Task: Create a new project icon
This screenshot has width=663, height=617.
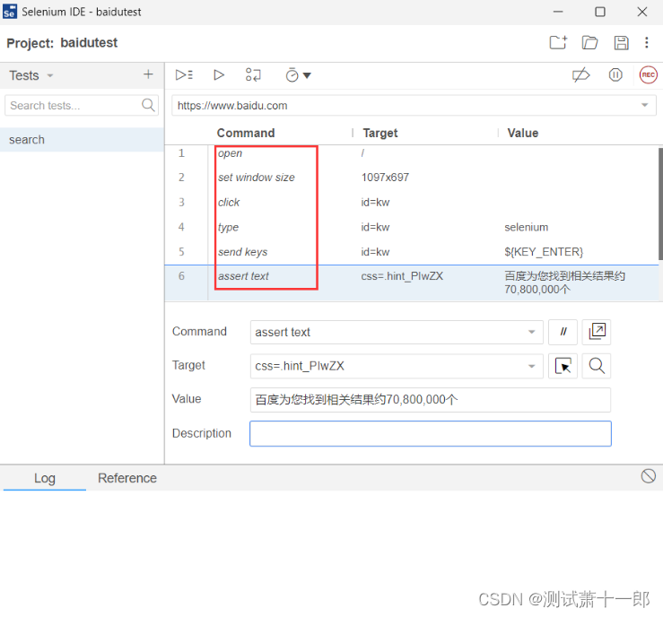Action: coord(558,42)
